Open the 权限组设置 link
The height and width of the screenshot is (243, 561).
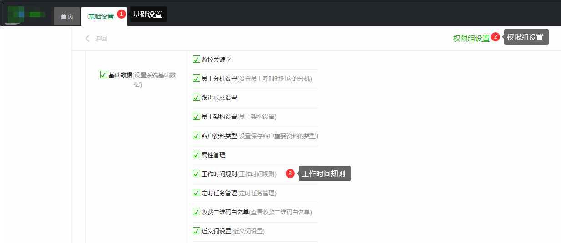click(x=471, y=39)
